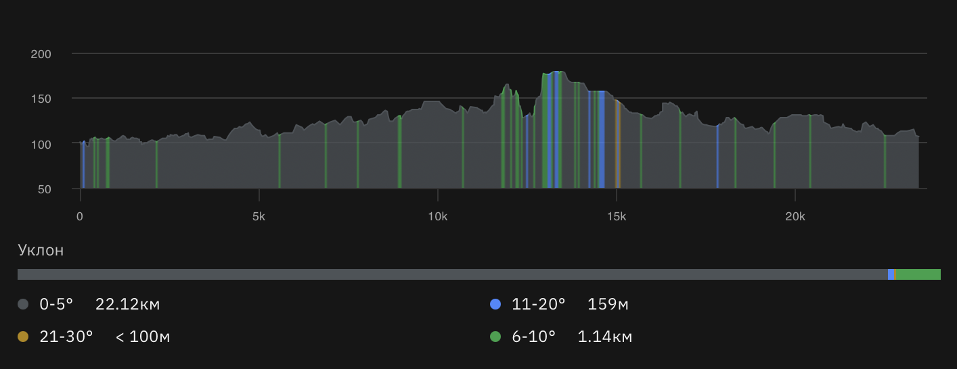This screenshot has width=957, height=369.
Task: Click the 15k label on the distance axis
Action: [616, 217]
